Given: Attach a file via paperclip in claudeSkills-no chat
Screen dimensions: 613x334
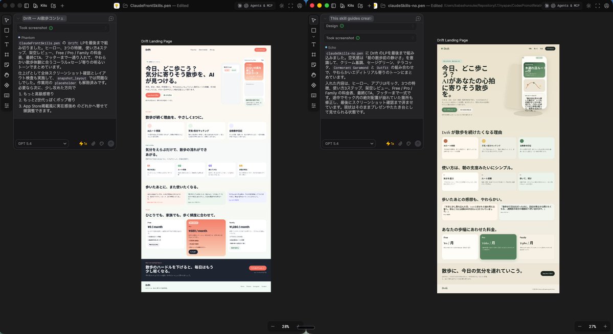Looking at the screenshot, I should click(400, 143).
